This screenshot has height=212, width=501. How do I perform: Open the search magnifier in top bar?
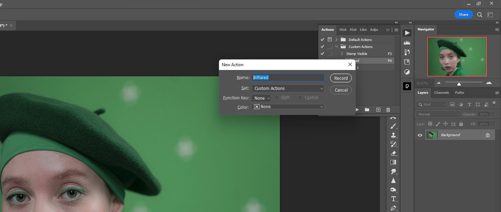[480, 15]
